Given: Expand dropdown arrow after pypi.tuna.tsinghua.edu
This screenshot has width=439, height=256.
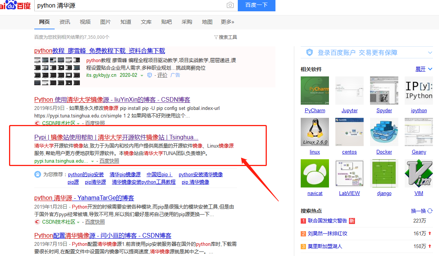Looking at the screenshot, I should pos(92,162).
